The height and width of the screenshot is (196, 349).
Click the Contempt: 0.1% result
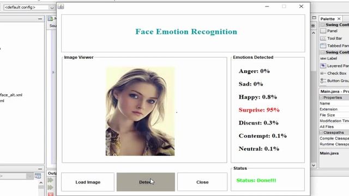pyautogui.click(x=263, y=136)
